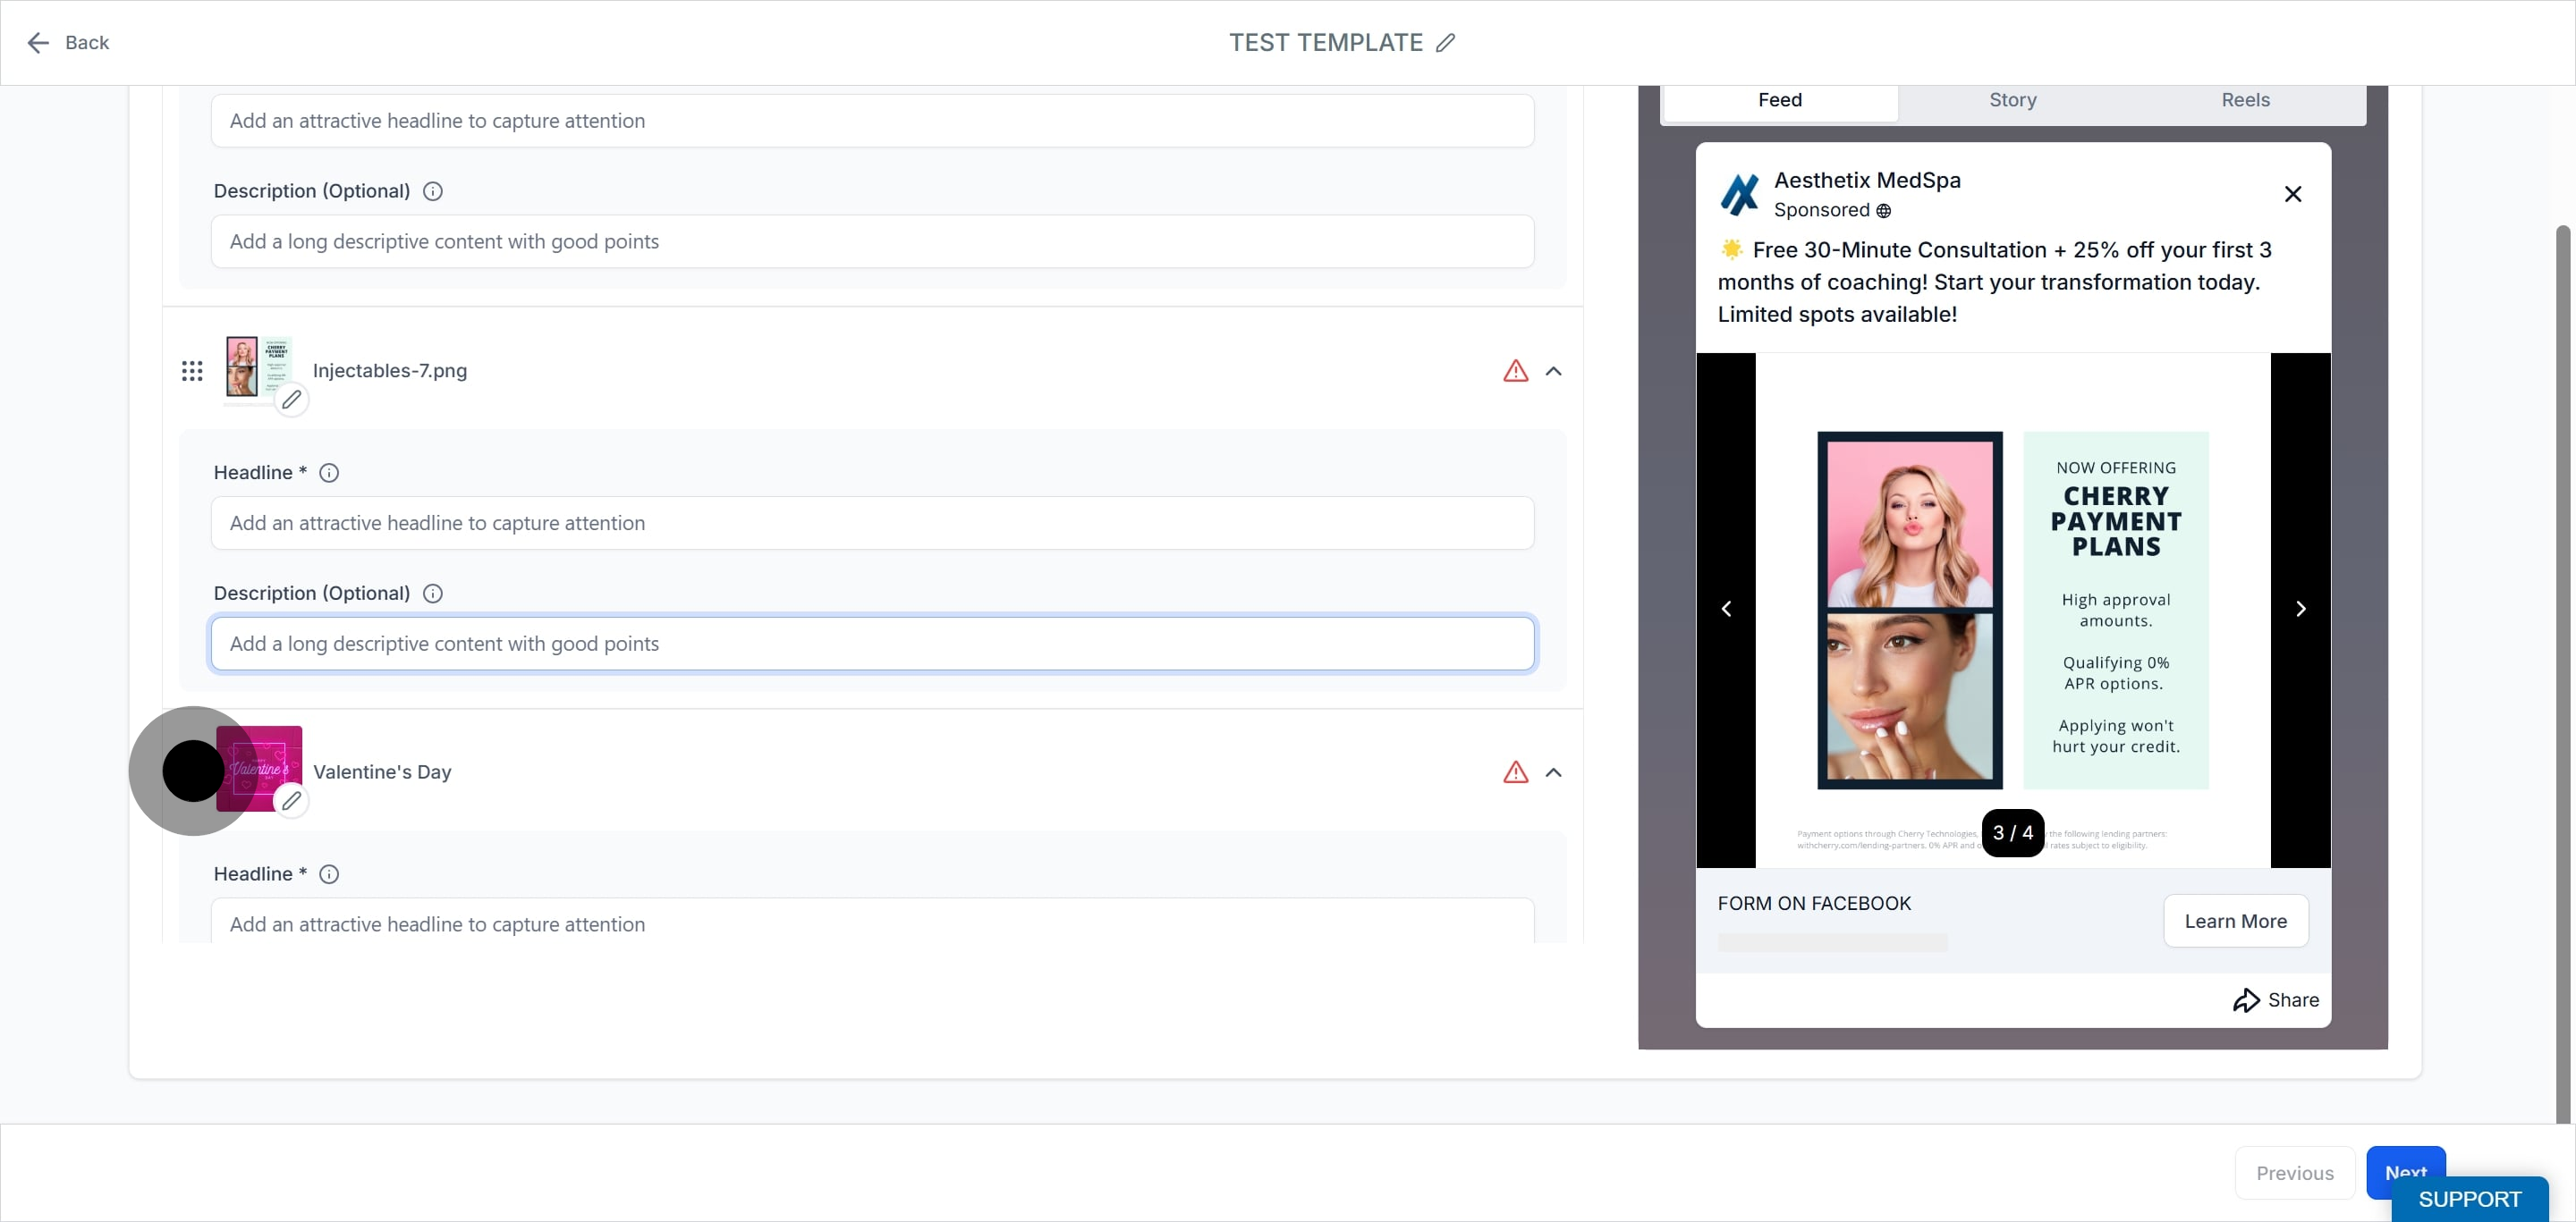Click the pencil icon next to TEST TEMPLATE
This screenshot has width=2576, height=1222.
coord(1445,43)
